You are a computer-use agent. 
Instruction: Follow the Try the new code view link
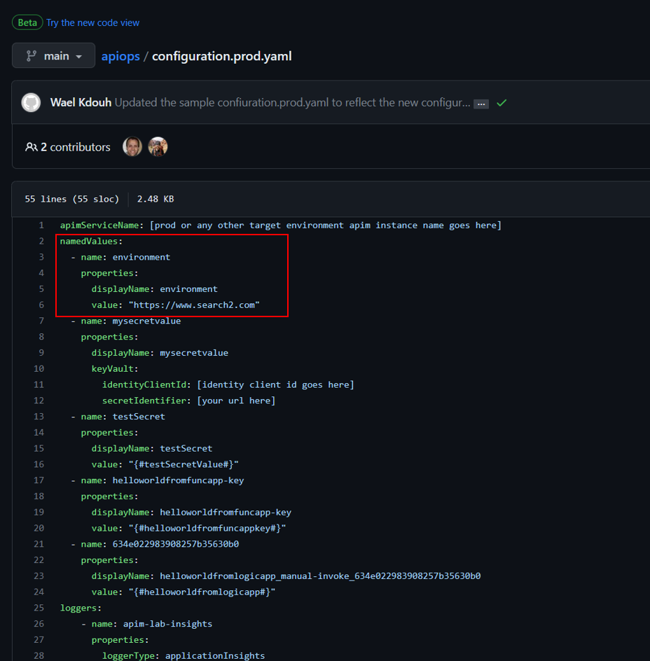[92, 22]
